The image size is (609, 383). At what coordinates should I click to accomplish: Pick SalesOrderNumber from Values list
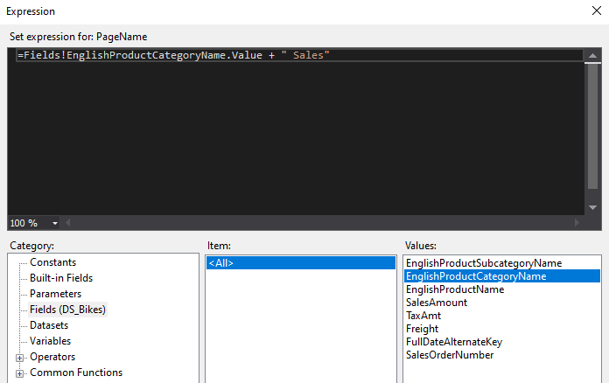click(x=450, y=355)
